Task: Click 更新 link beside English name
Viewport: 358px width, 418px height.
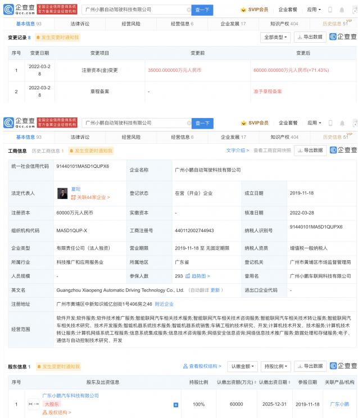Action: click(x=215, y=290)
